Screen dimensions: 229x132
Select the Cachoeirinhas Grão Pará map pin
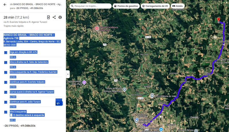(x=84, y=82)
